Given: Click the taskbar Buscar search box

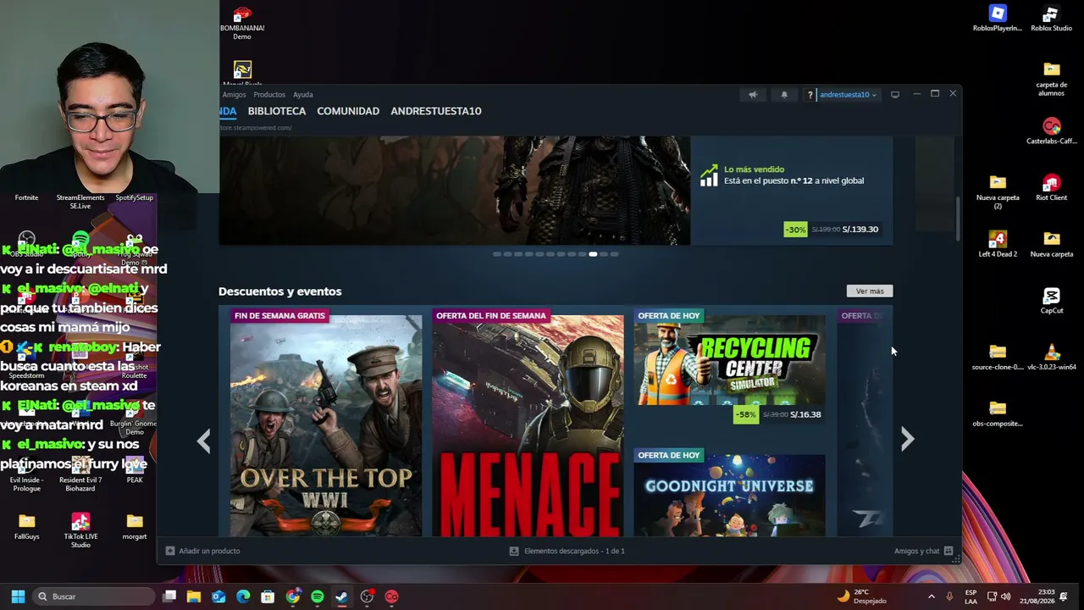Looking at the screenshot, I should point(95,596).
